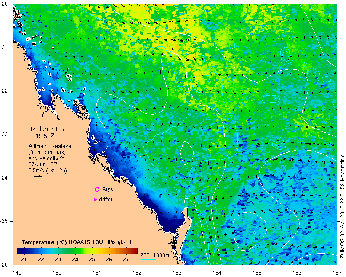Click latitude axis label -22
The height and width of the screenshot is (277, 346).
[x=4, y=91]
